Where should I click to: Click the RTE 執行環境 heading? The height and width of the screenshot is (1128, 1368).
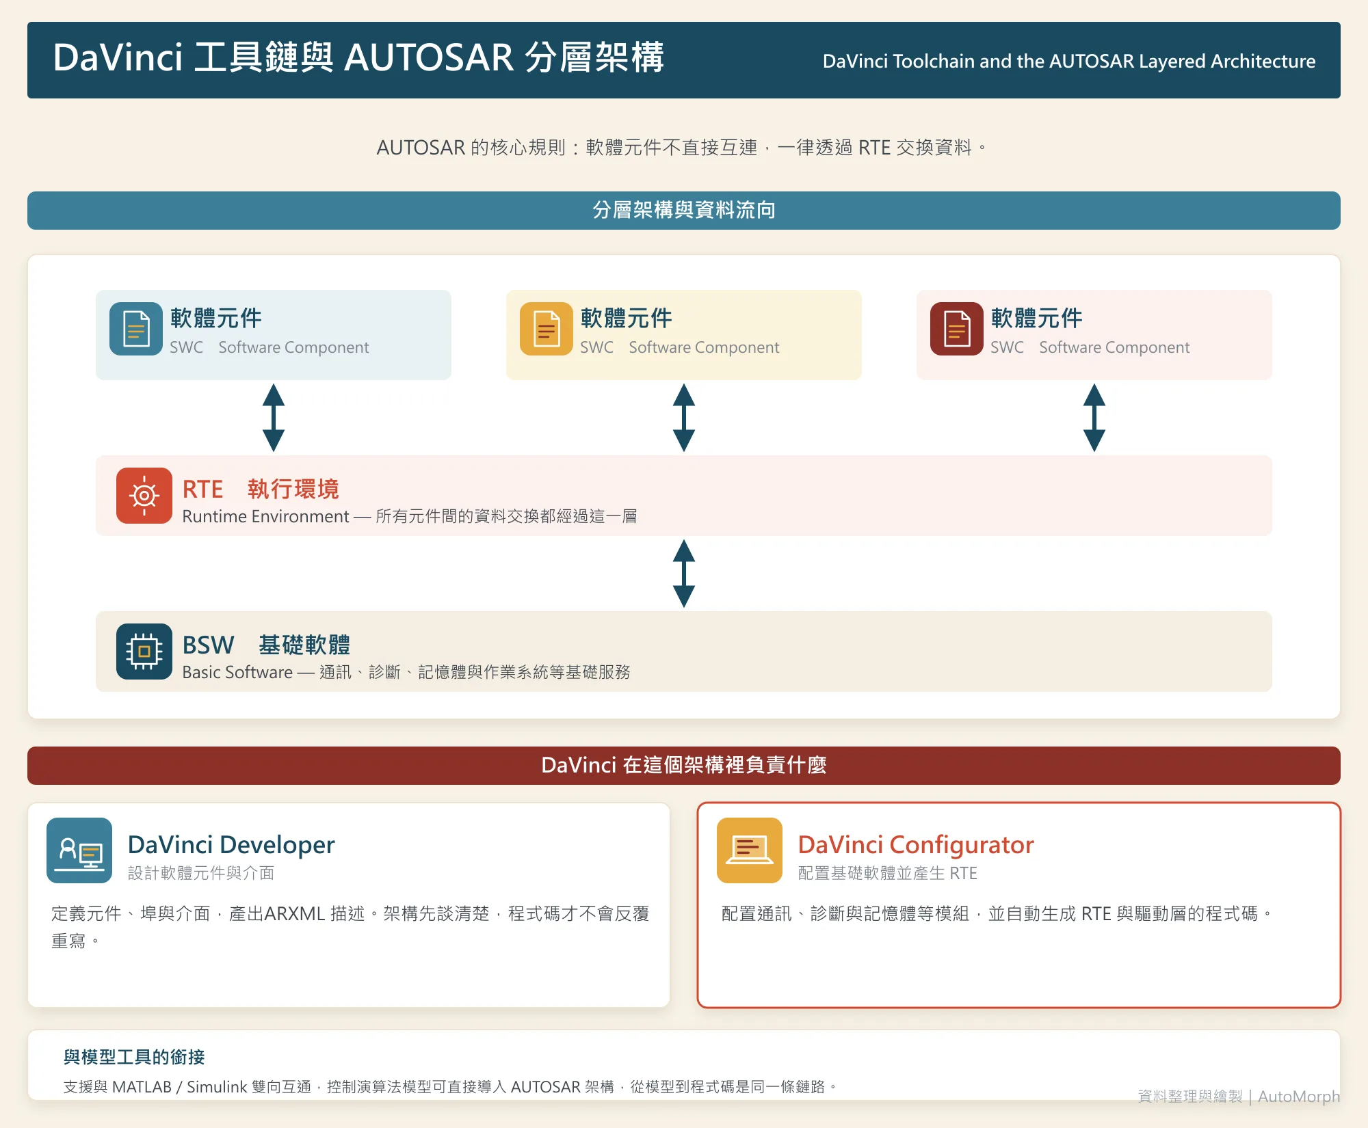261,489
